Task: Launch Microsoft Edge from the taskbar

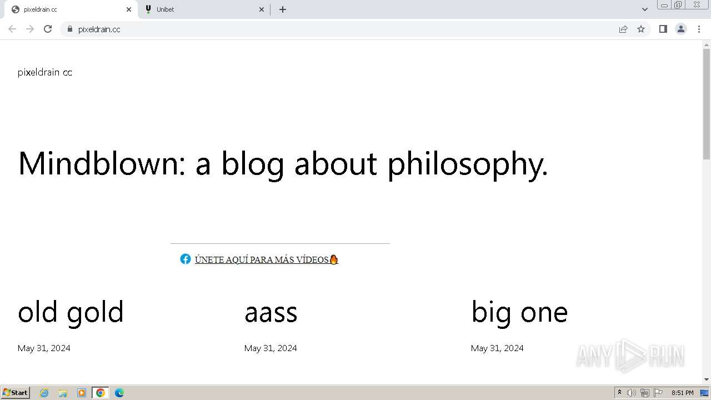Action: 119,393
